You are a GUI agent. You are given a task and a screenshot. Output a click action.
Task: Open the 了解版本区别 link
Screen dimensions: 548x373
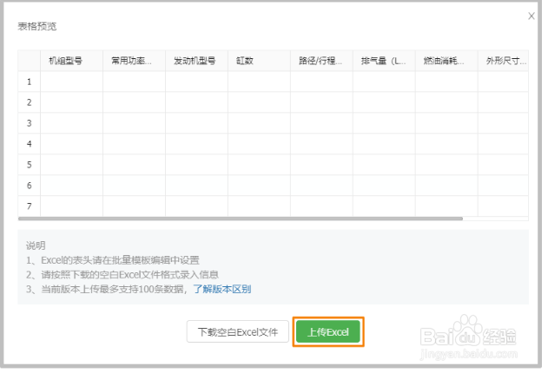(222, 289)
